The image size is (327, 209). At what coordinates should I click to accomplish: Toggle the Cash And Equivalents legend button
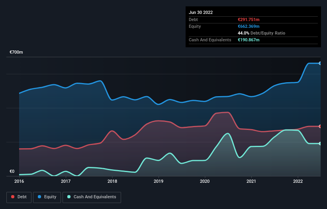tap(92, 197)
